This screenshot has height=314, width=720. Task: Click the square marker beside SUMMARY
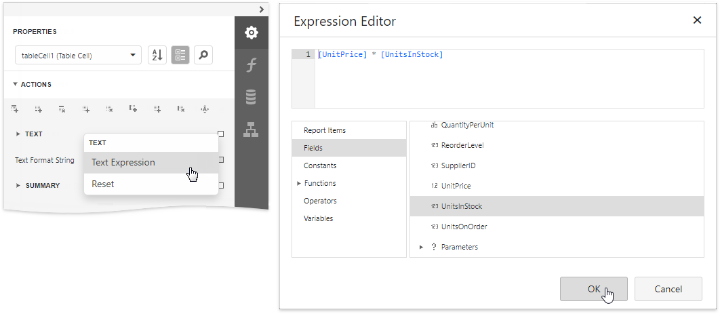(222, 185)
